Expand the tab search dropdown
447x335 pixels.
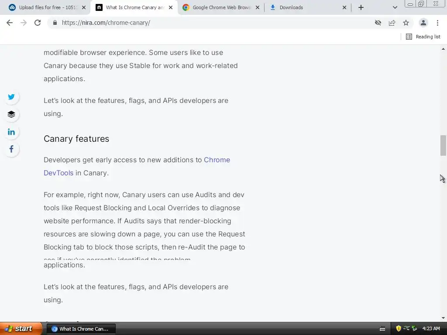395,7
